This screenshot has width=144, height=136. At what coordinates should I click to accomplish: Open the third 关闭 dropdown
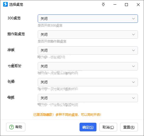coord(88,50)
